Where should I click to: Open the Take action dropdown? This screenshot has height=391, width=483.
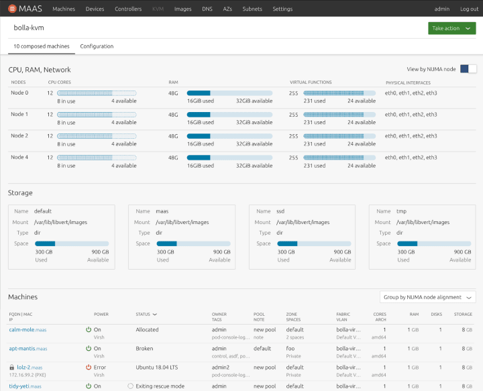coord(452,28)
